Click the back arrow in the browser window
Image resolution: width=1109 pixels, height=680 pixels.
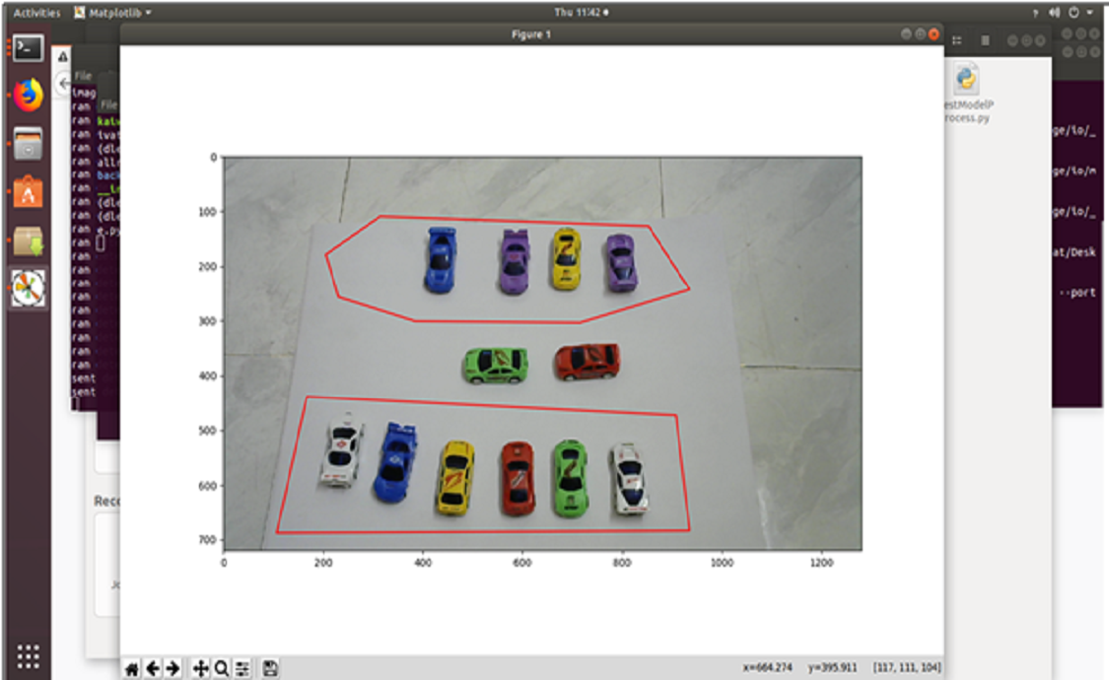(x=64, y=84)
